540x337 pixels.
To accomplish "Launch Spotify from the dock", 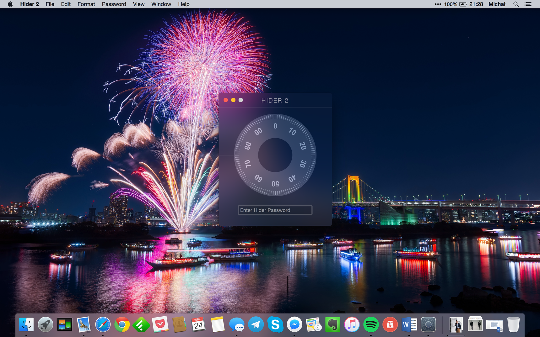I will click(371, 325).
